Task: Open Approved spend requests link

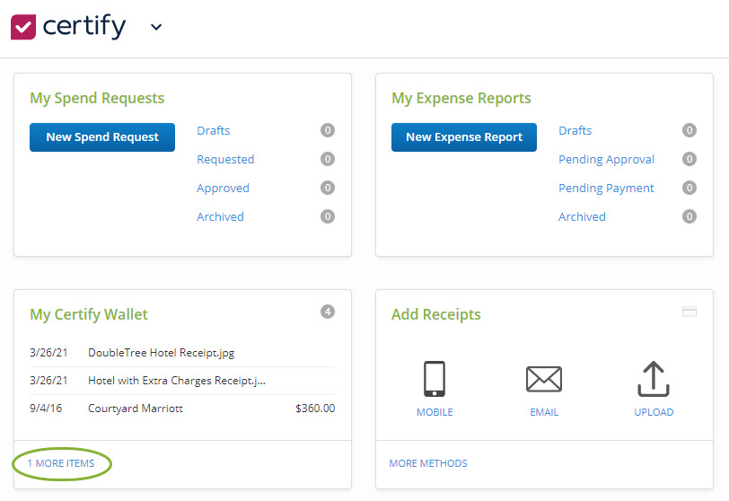Action: (223, 188)
